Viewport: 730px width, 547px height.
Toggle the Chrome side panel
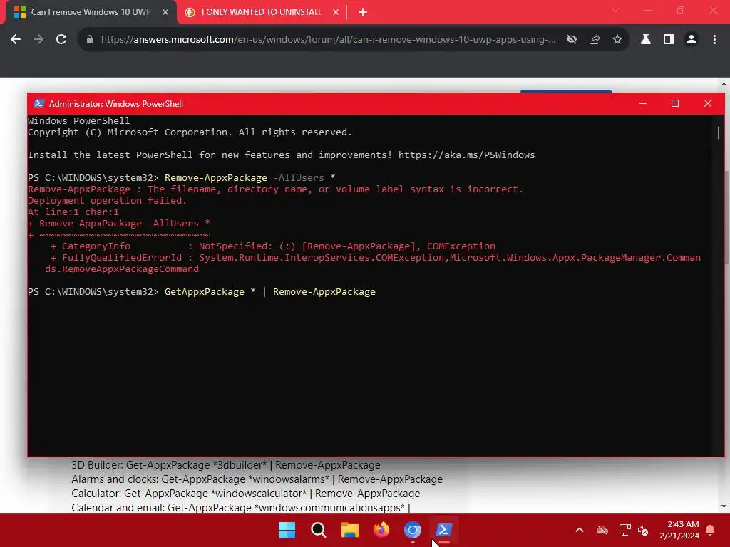tap(669, 40)
